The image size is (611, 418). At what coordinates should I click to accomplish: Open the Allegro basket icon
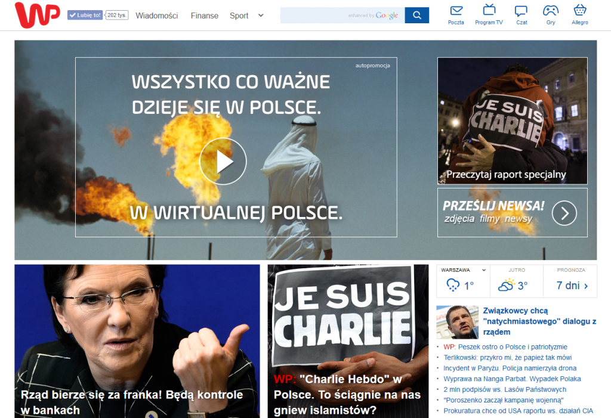(x=579, y=11)
